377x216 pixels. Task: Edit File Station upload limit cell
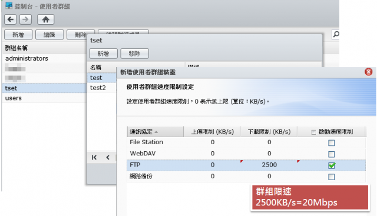coord(212,142)
